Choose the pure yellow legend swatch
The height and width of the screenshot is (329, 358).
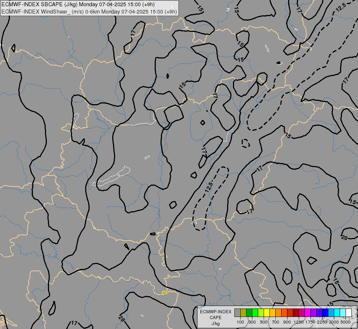267,313
